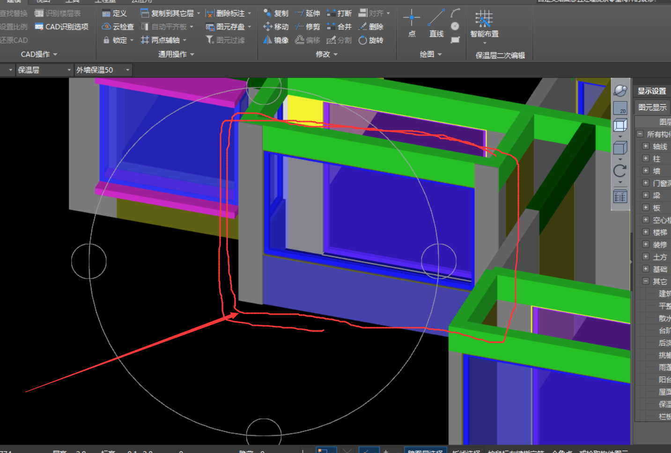Viewport: 671px width, 453px height.
Task: Click the 显示设置 panel header
Action: (x=652, y=91)
